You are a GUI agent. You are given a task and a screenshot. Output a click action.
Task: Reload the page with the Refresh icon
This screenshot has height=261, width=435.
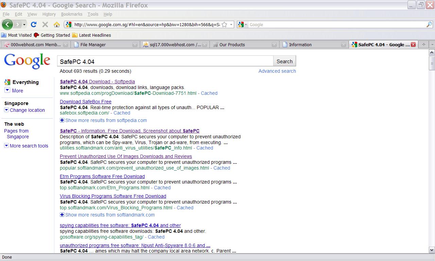coord(33,24)
